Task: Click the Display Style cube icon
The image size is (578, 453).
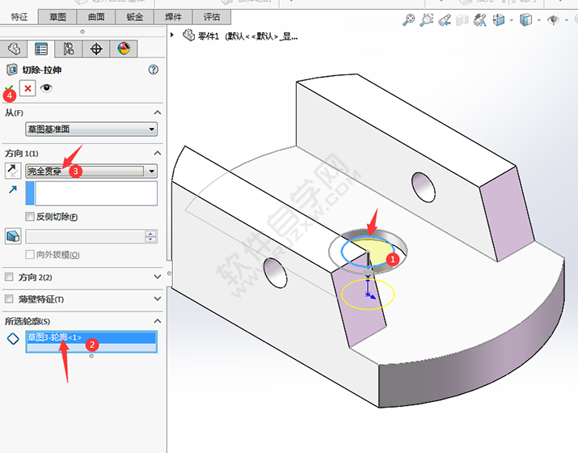Action: [525, 19]
